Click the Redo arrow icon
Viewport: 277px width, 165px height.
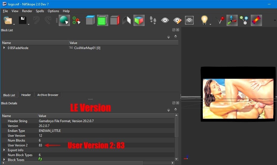pos(48,20)
